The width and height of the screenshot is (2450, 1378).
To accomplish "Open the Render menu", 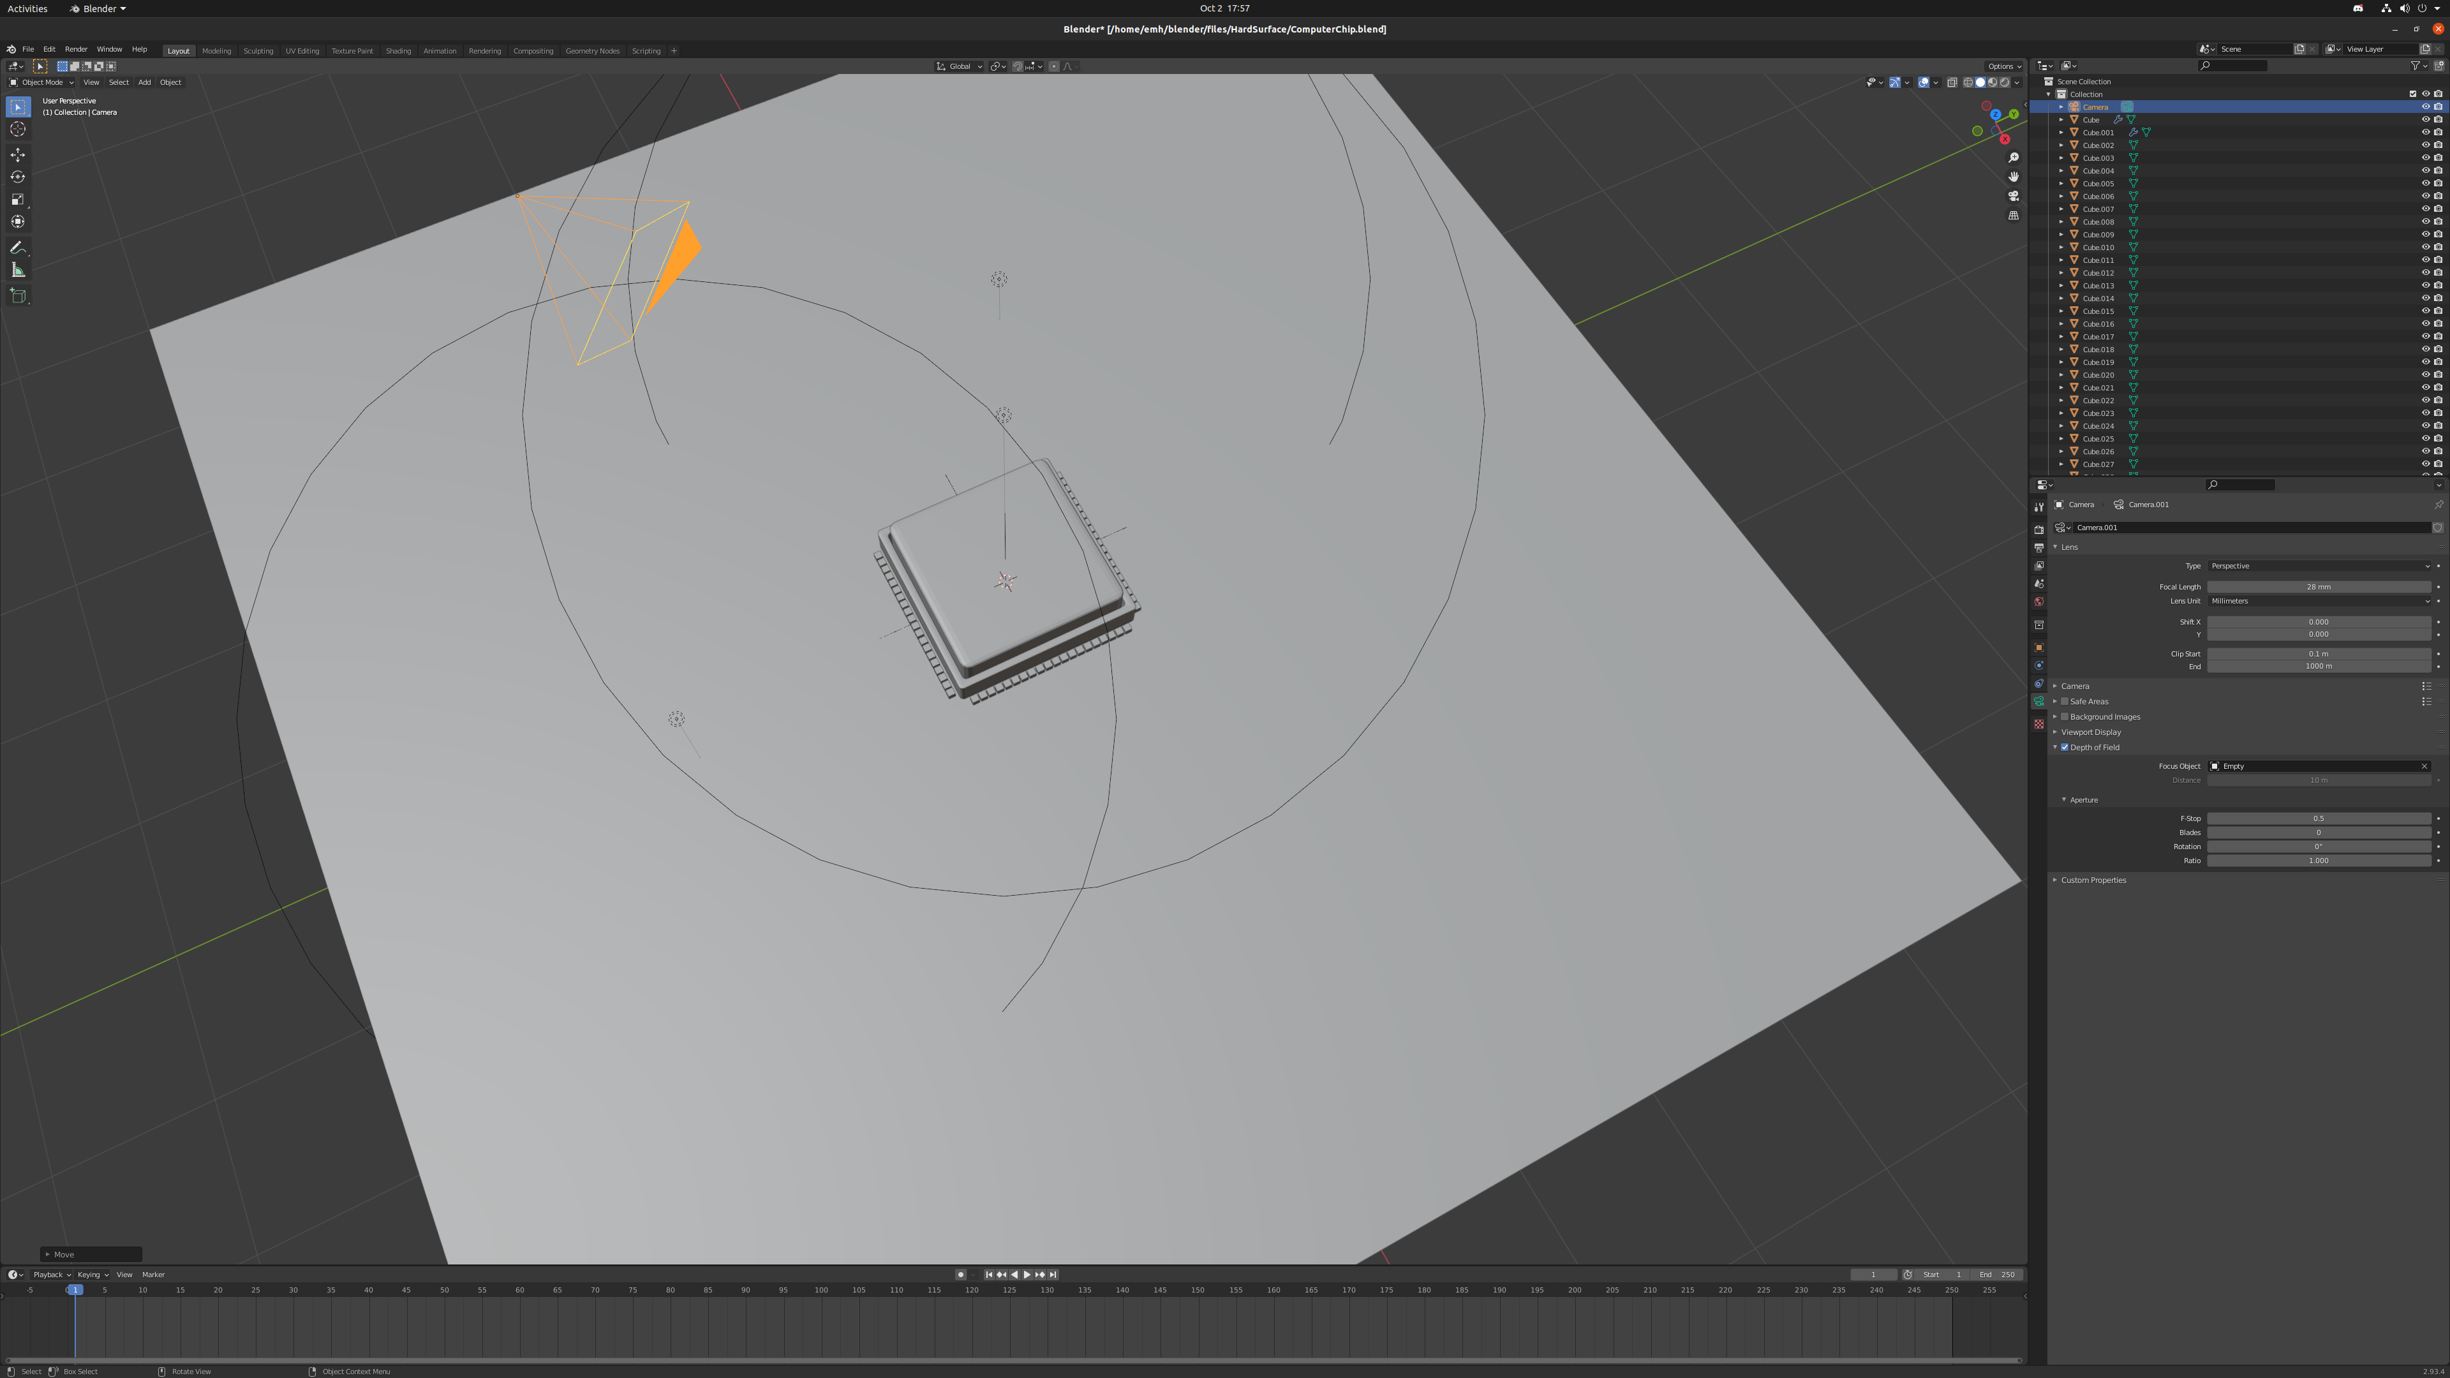I will [76, 50].
